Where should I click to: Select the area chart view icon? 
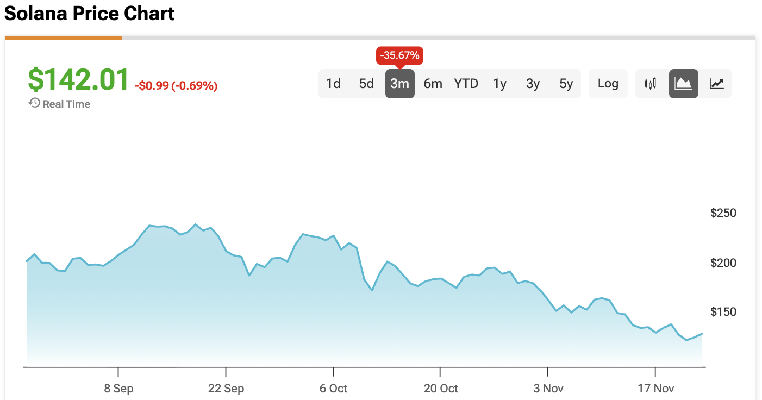pyautogui.click(x=683, y=84)
